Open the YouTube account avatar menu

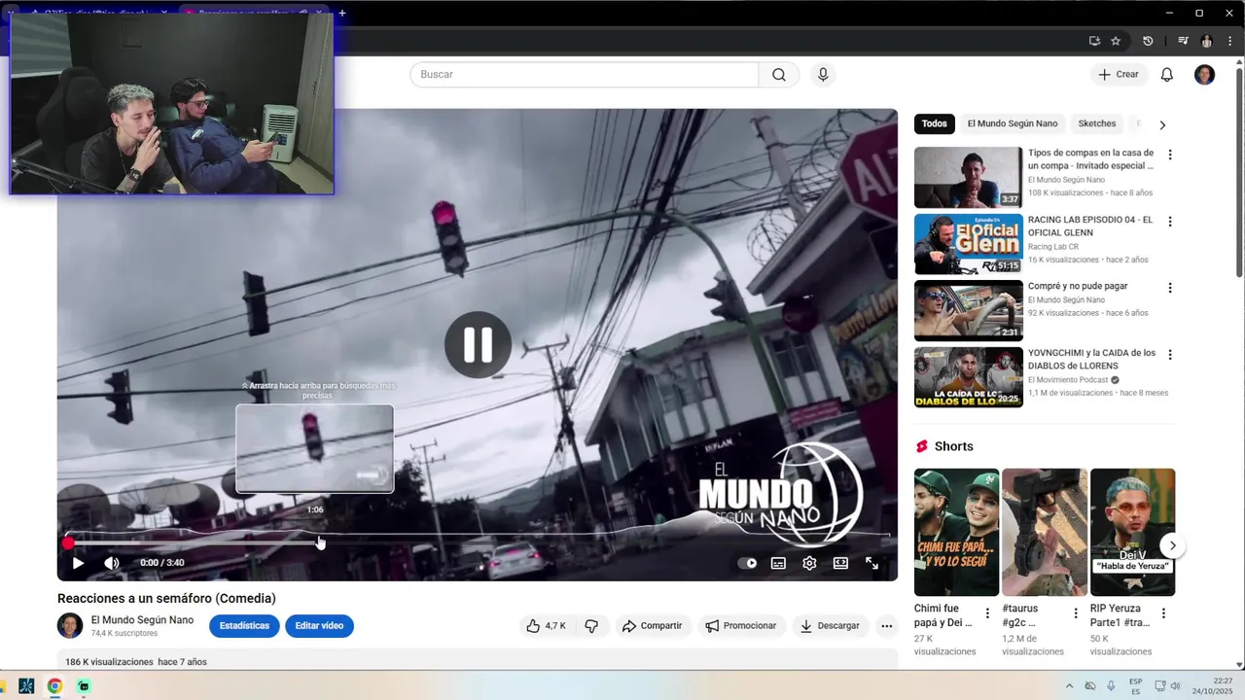(1204, 75)
